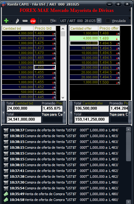Click left arrow of offer totals panel
The image size is (134, 204).
(71, 112)
